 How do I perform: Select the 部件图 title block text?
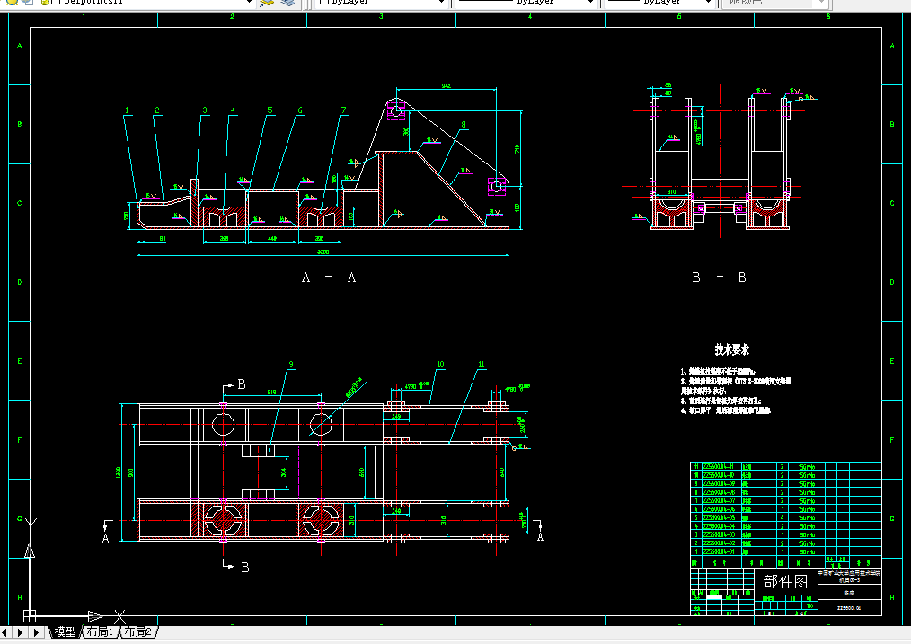click(x=785, y=581)
